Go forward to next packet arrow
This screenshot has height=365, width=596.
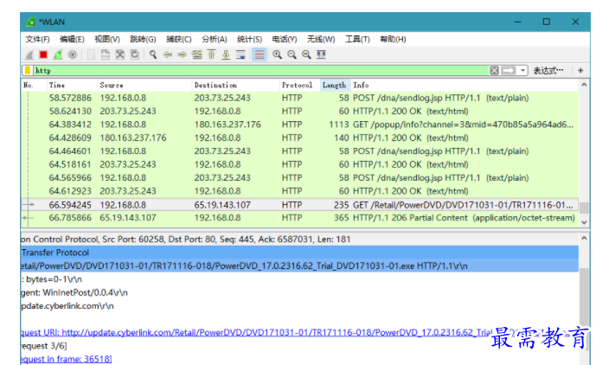(x=183, y=54)
